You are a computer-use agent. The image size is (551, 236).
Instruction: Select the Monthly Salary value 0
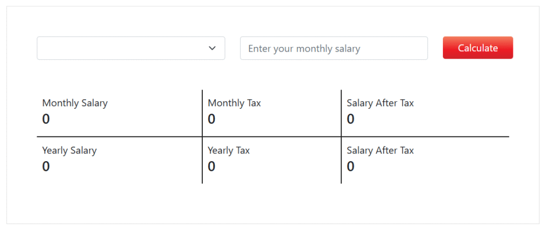coord(46,119)
